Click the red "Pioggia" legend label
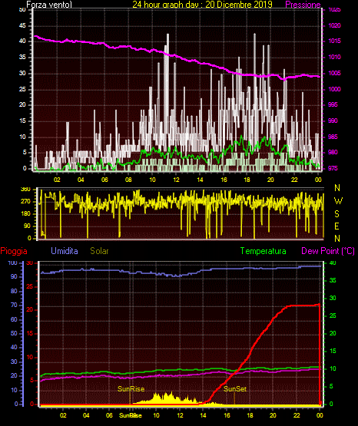The image size is (358, 426). click(x=14, y=251)
